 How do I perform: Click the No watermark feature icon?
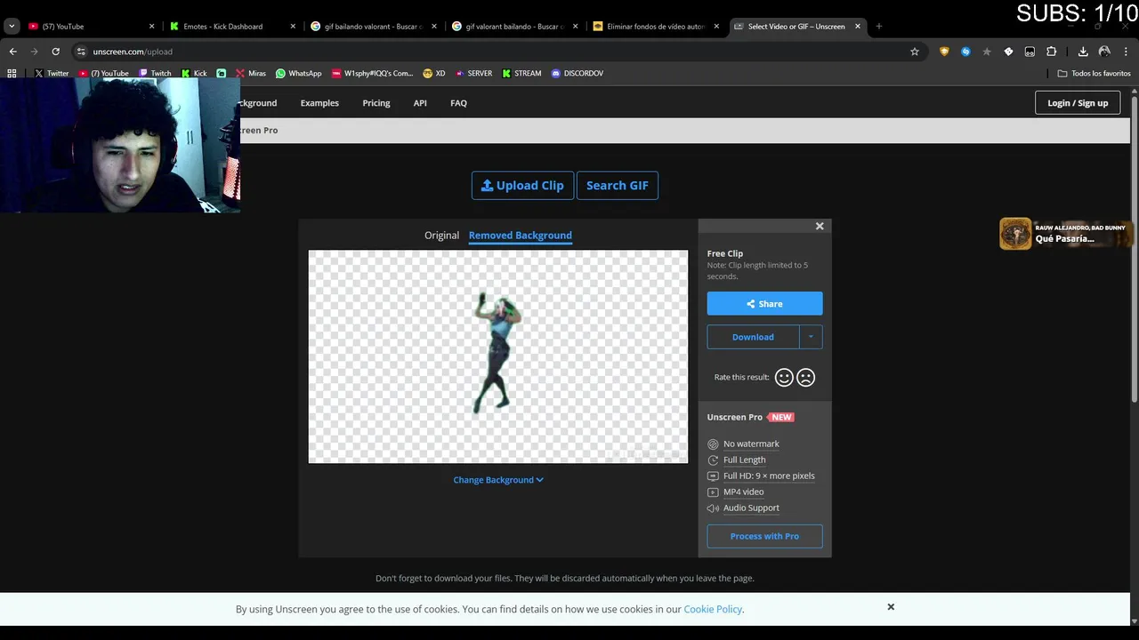click(x=713, y=444)
